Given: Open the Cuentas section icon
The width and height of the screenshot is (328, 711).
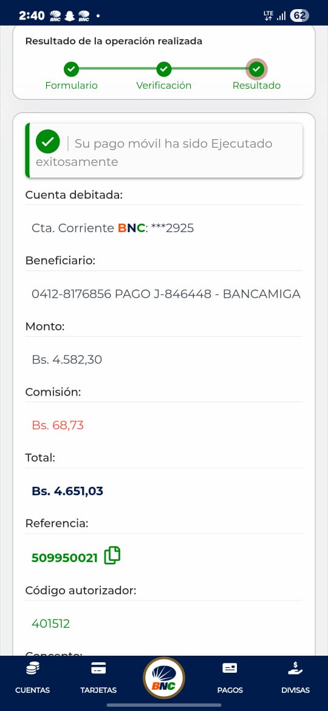Looking at the screenshot, I should pyautogui.click(x=33, y=668).
